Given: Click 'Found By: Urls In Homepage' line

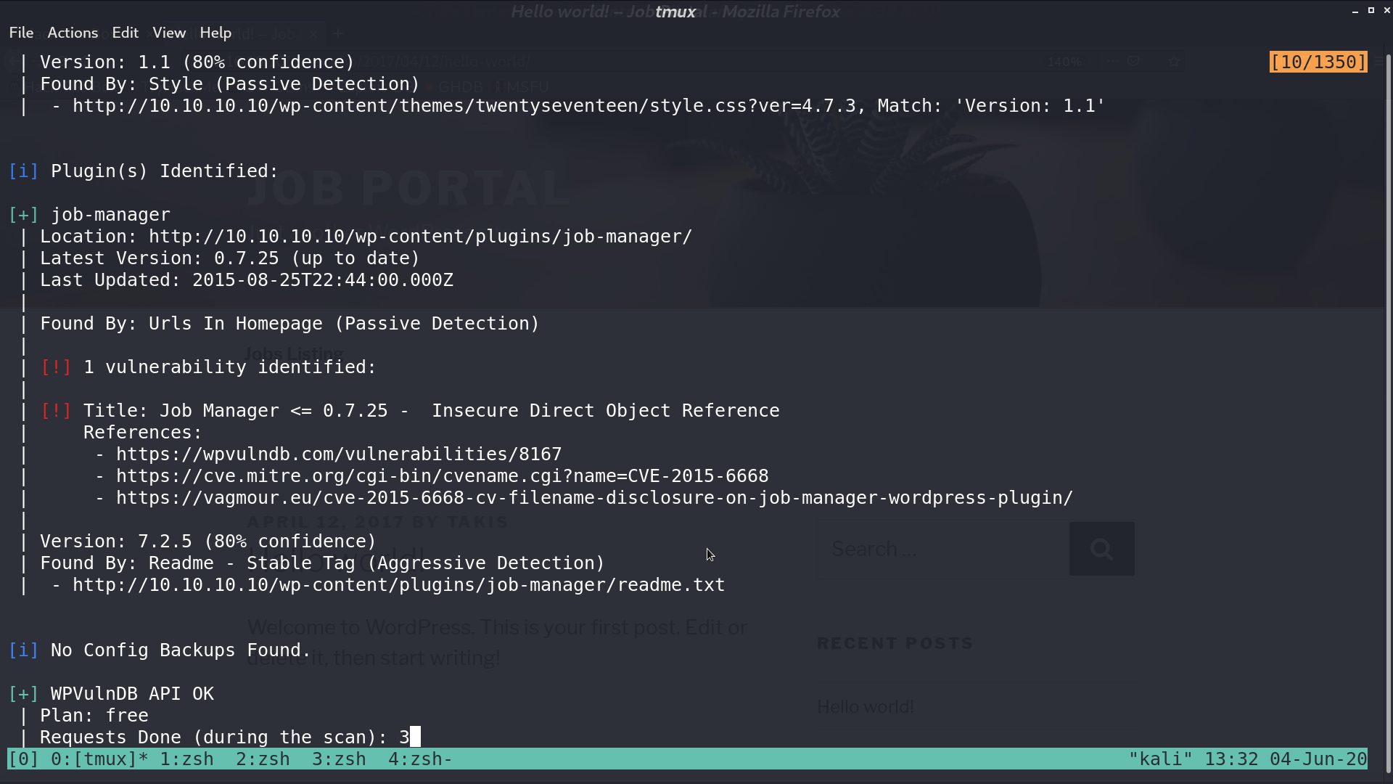Looking at the screenshot, I should 289,324.
